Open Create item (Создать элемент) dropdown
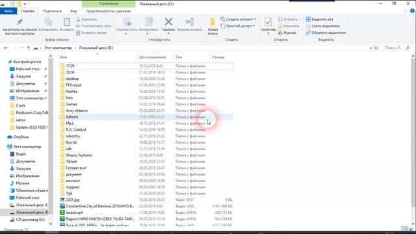The height and width of the screenshot is (234, 416). (239, 19)
